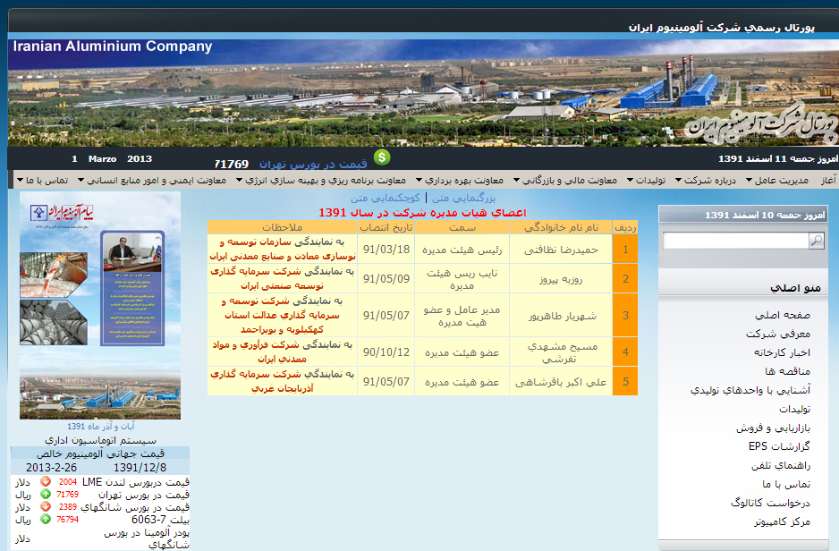Click قيمت در بورس تهران link in dark bar
The image size is (839, 551).
pos(313,164)
